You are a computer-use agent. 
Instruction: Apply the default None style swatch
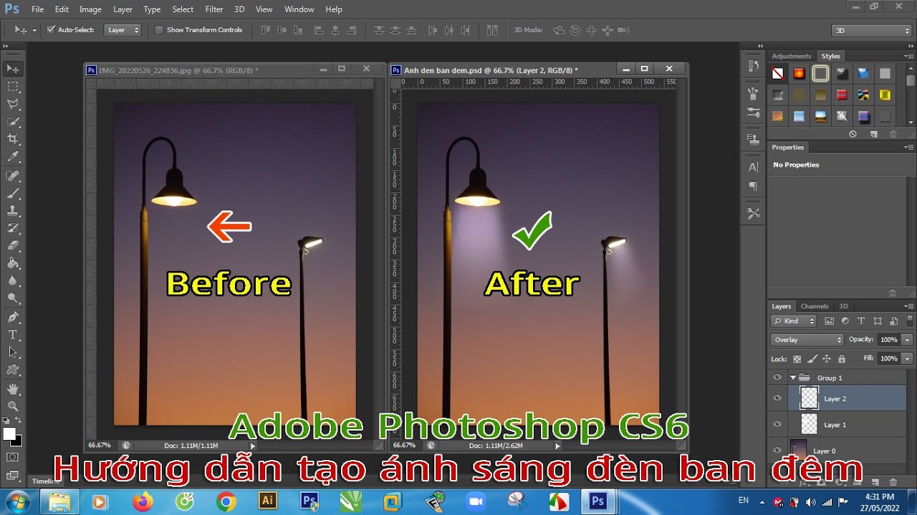[x=778, y=74]
